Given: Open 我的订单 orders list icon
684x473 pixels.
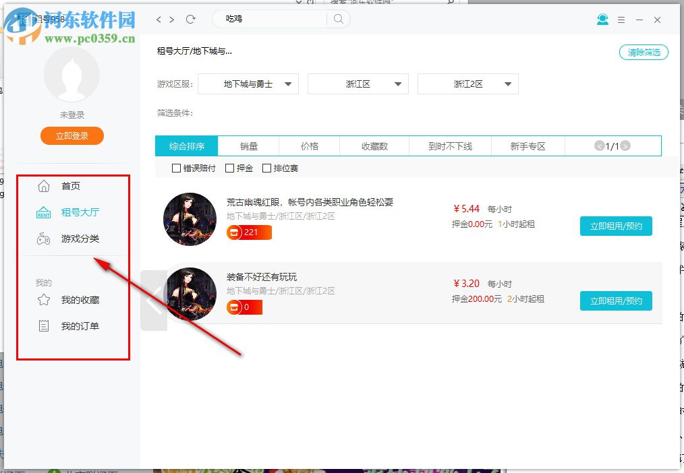Looking at the screenshot, I should click(43, 325).
